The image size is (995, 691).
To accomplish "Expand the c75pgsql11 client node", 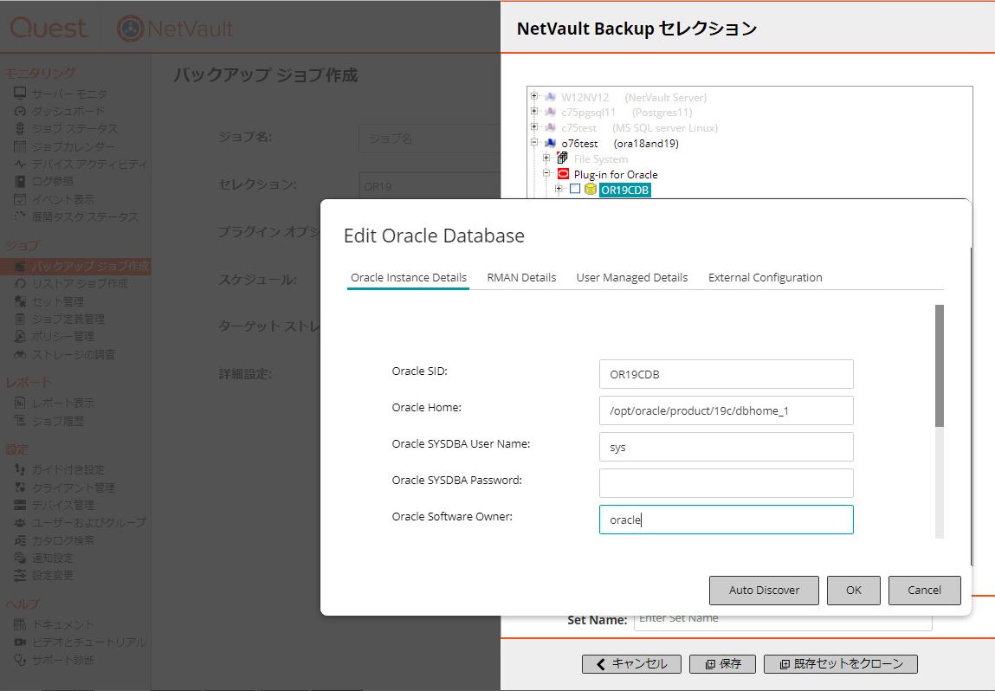I will click(533, 111).
